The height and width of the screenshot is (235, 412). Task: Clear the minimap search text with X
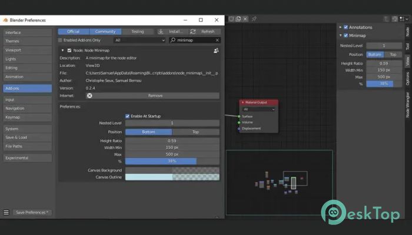(x=217, y=40)
